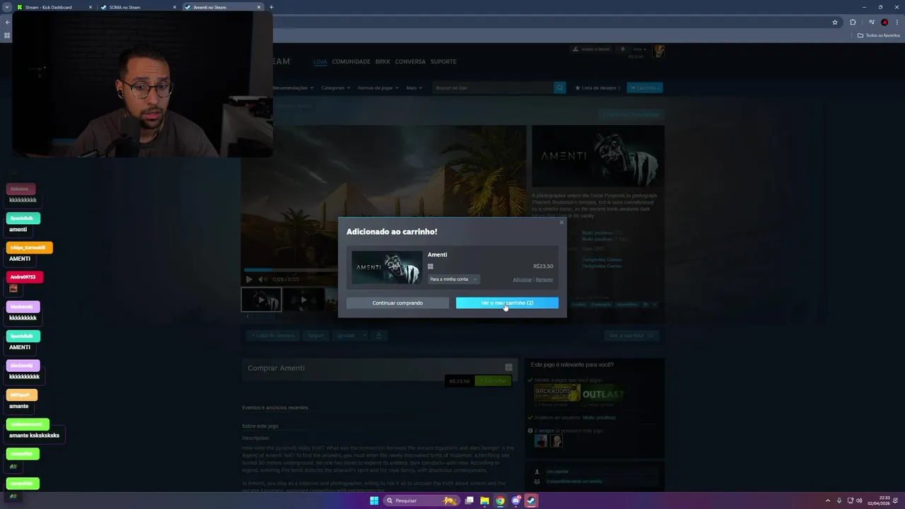Open the account name dropdown at top right
Image resolution: width=905 pixels, height=509 pixels.
[639, 49]
